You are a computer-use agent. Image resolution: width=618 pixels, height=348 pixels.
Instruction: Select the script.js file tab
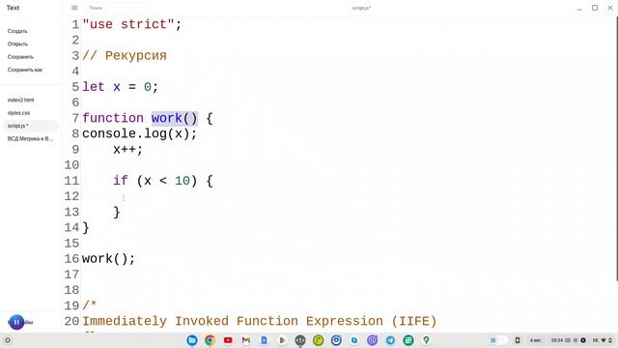[x=30, y=126]
